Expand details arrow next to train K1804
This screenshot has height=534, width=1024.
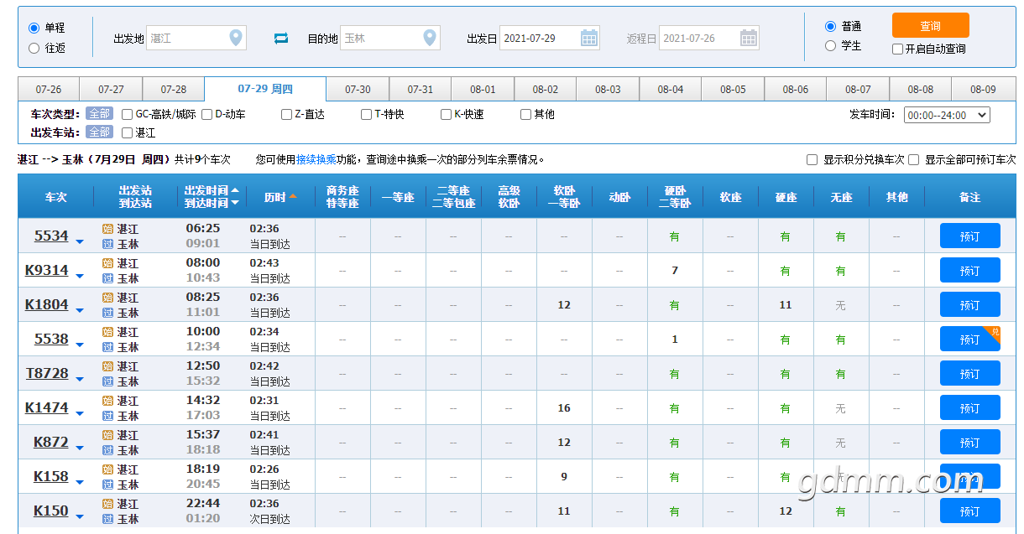click(x=80, y=311)
